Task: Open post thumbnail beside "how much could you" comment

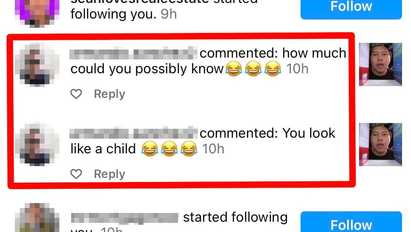Action: [x=380, y=64]
